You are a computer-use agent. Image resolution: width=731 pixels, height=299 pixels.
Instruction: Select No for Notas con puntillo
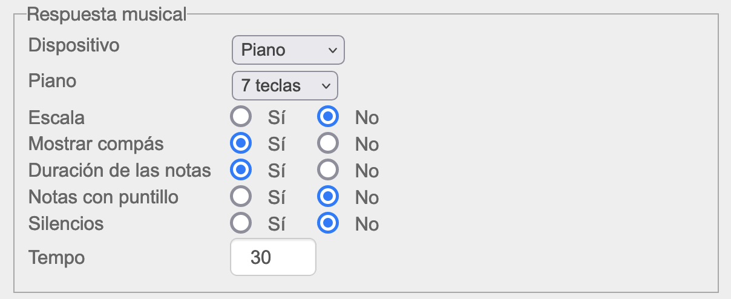[x=328, y=197]
